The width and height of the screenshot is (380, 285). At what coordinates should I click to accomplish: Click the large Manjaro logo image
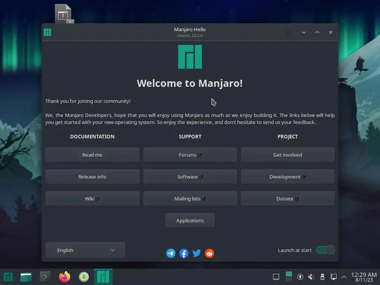point(190,57)
